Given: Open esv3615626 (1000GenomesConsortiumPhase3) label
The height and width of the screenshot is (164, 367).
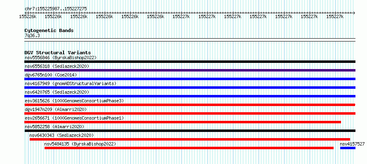Looking at the screenshot, I should [x=74, y=101].
